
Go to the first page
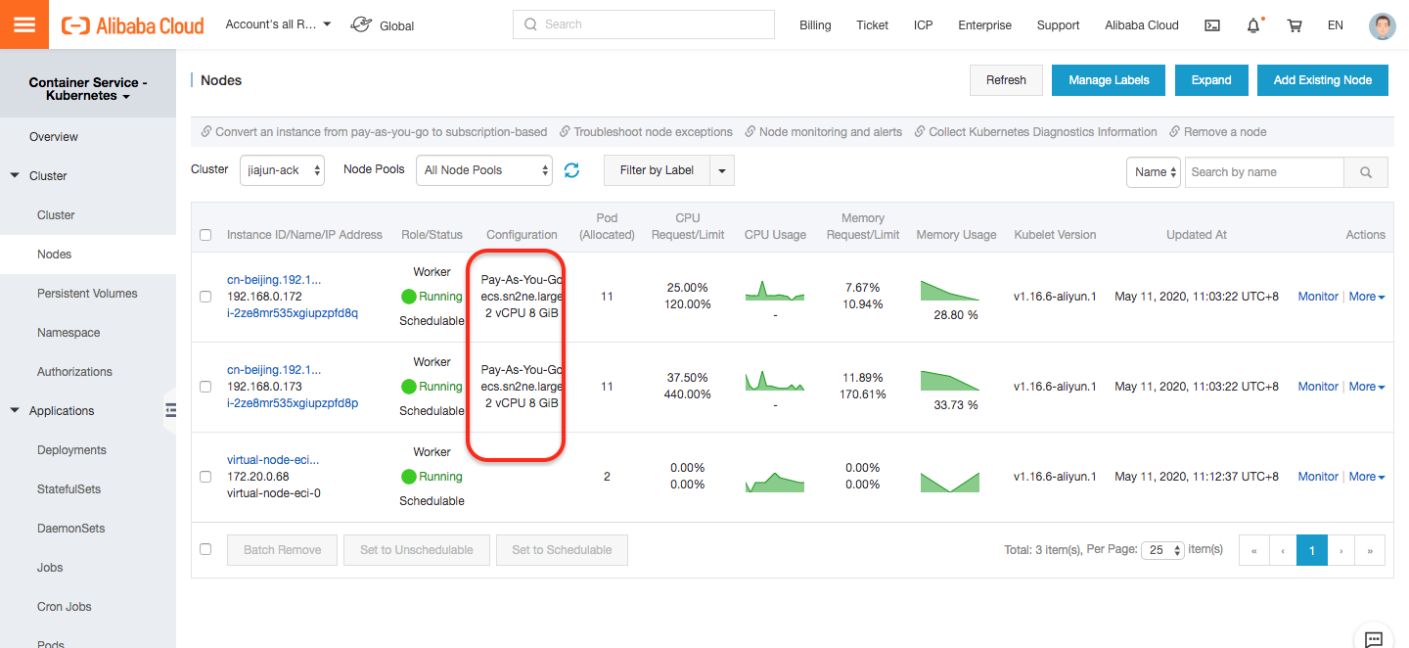pyautogui.click(x=1253, y=550)
